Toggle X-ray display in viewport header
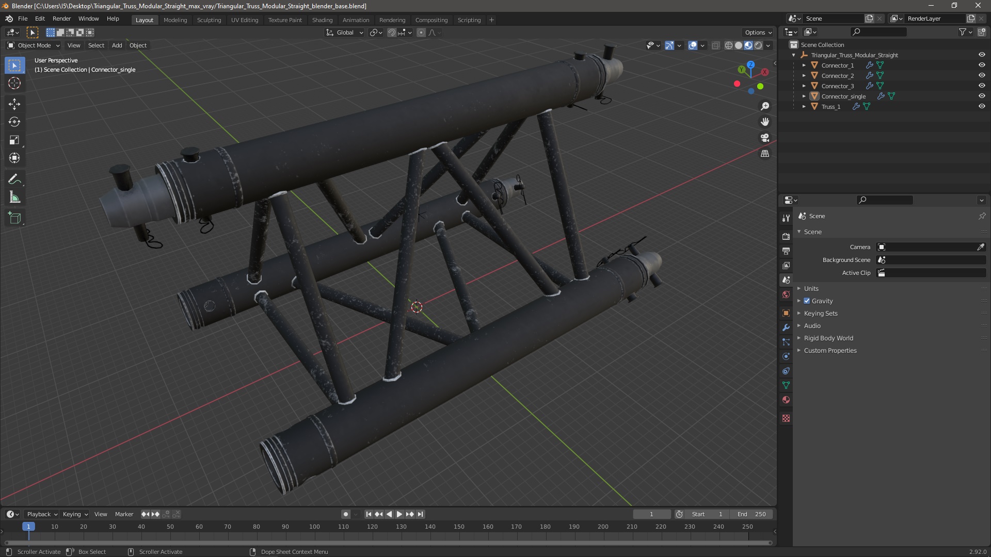Image resolution: width=991 pixels, height=557 pixels. 715,45
